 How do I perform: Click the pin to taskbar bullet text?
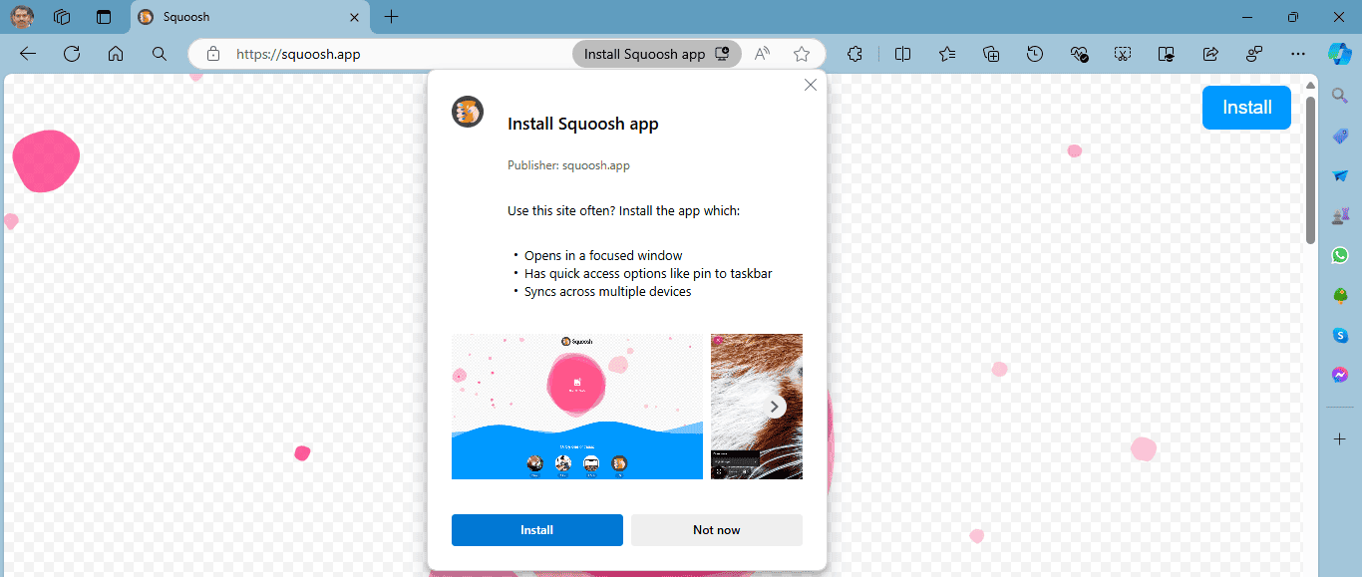point(648,273)
